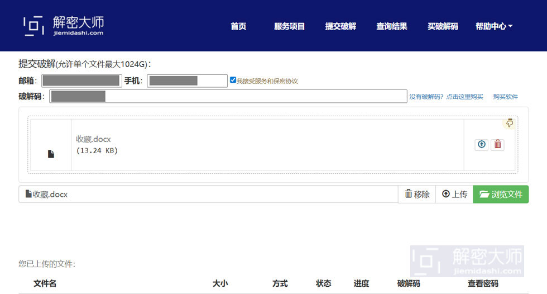The image size is (547, 294).
Task: Focus the 破解码 code input field
Action: [x=228, y=96]
